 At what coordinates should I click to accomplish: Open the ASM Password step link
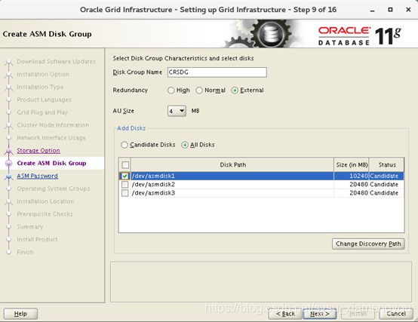[37, 176]
